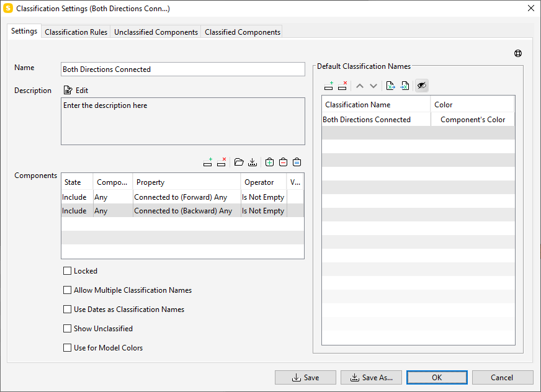Remove selected row from Components filter
The height and width of the screenshot is (392, 541).
(x=221, y=162)
